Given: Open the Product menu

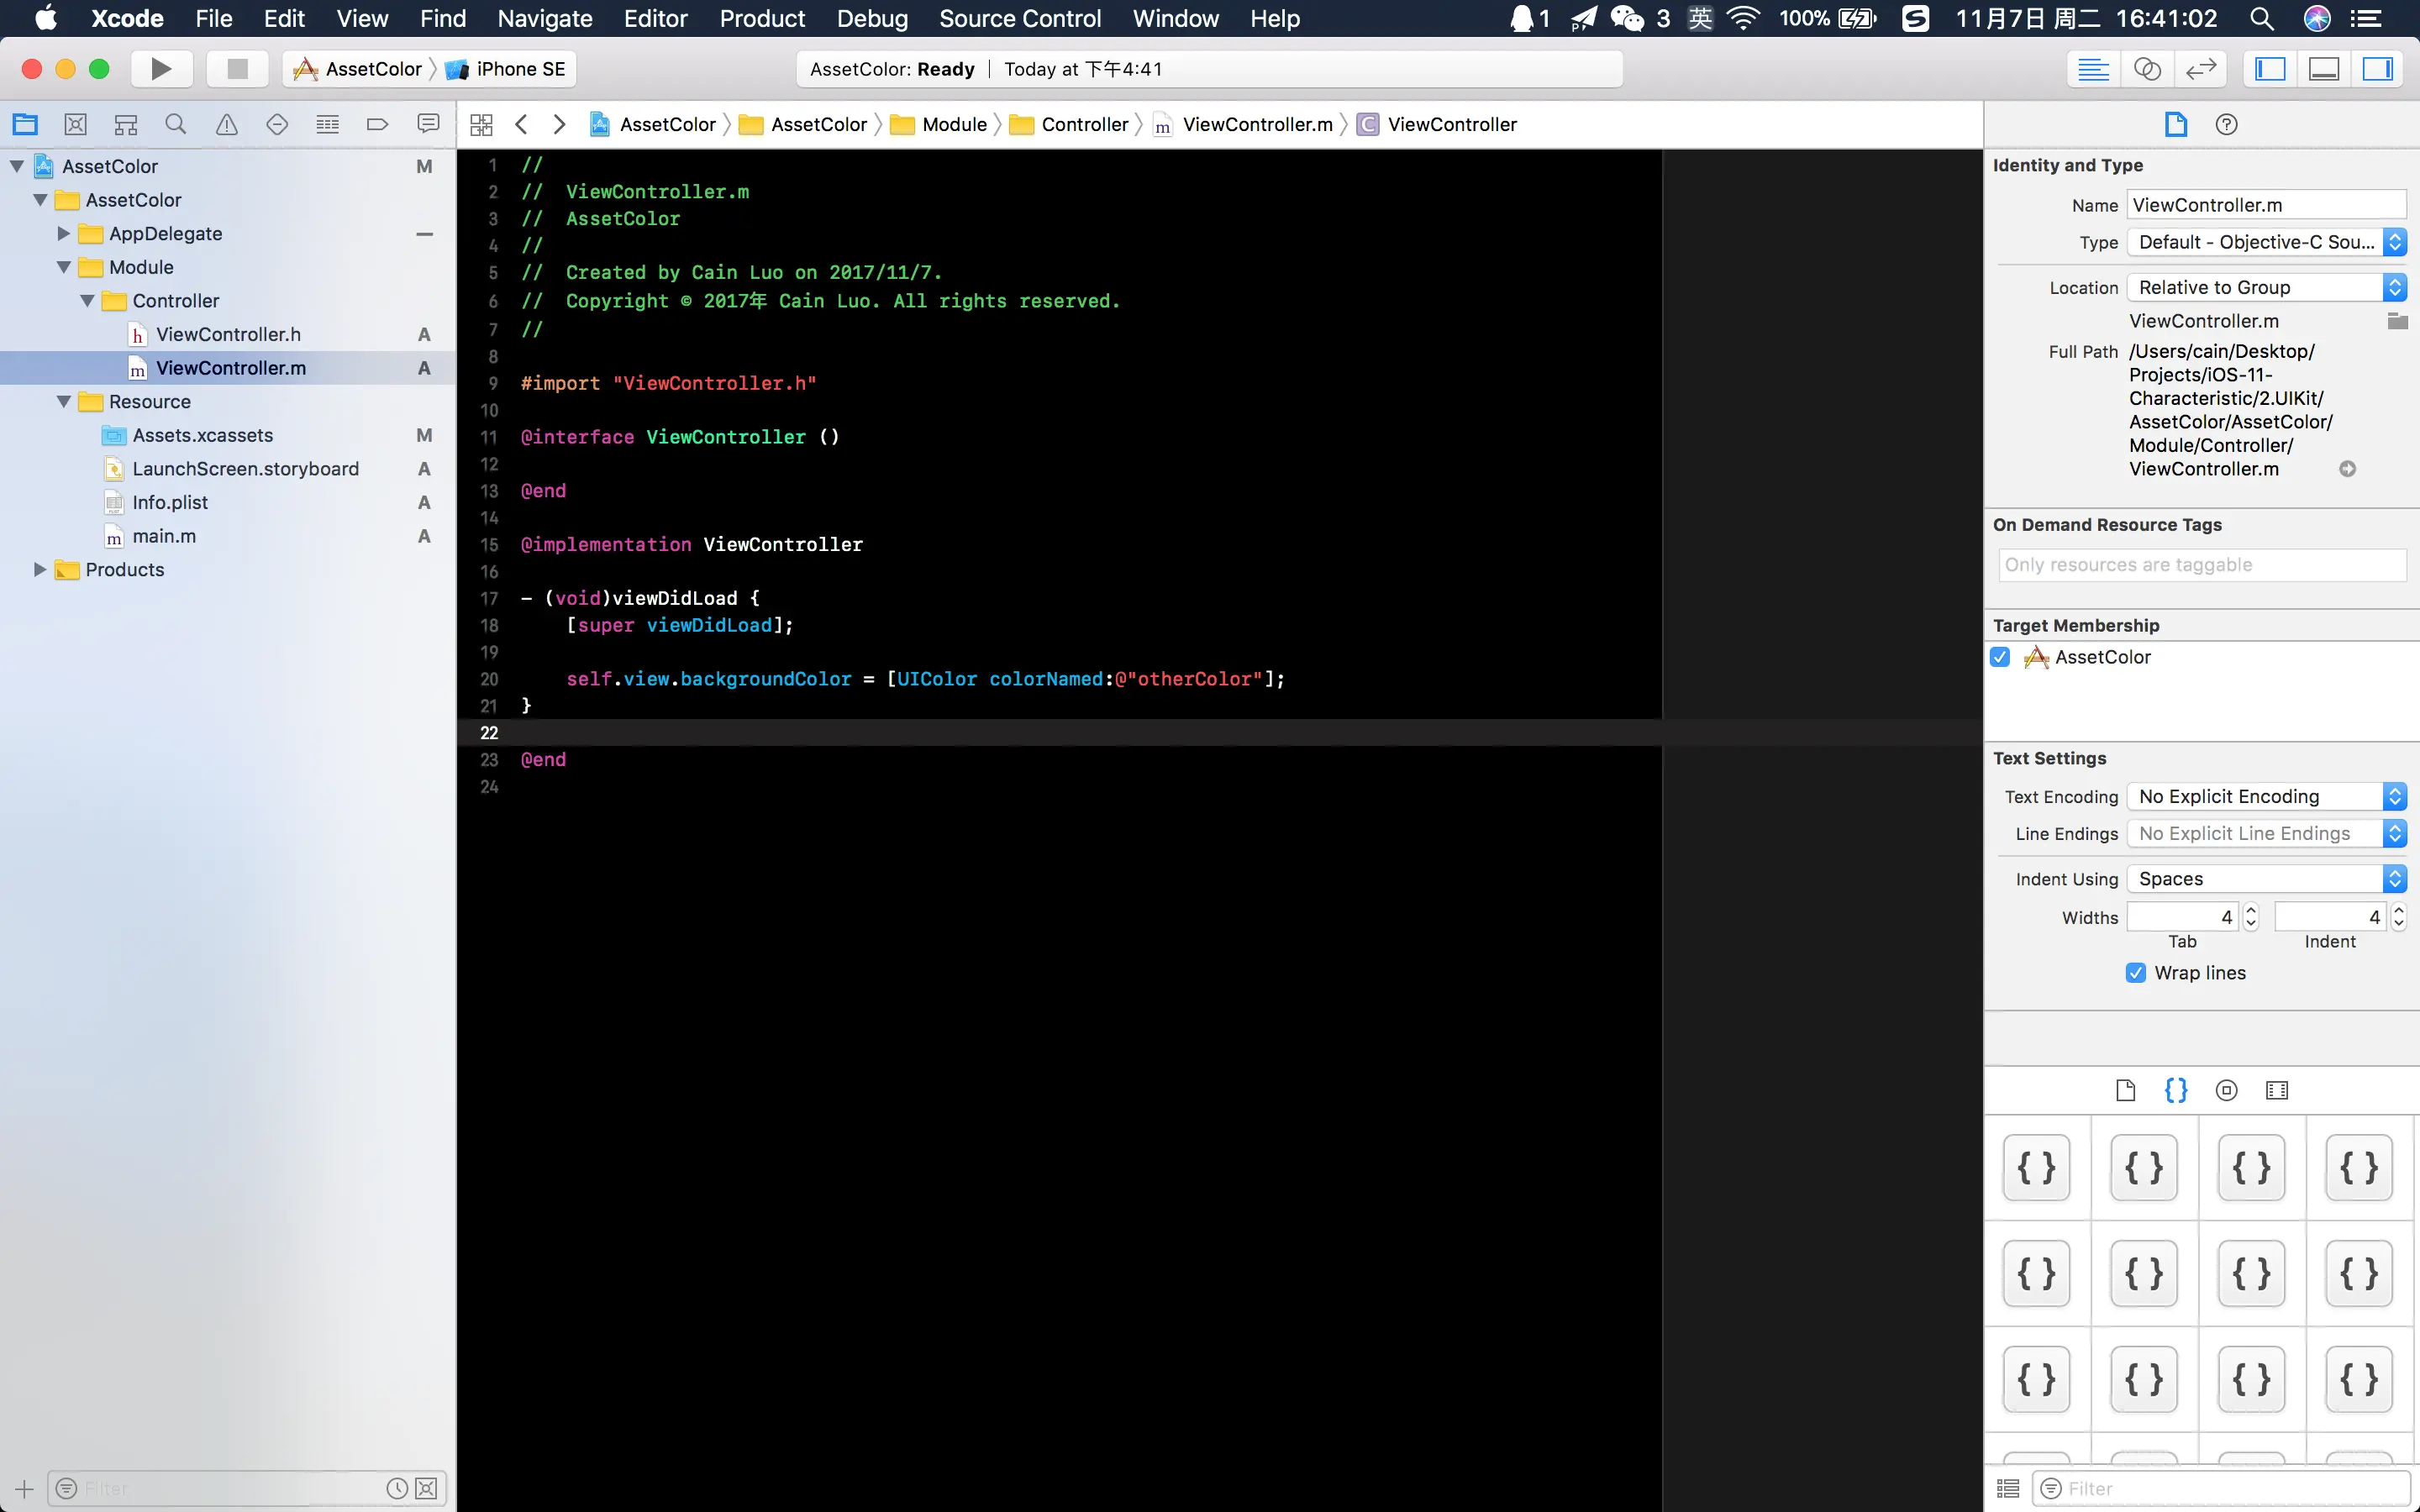Looking at the screenshot, I should pos(762,19).
